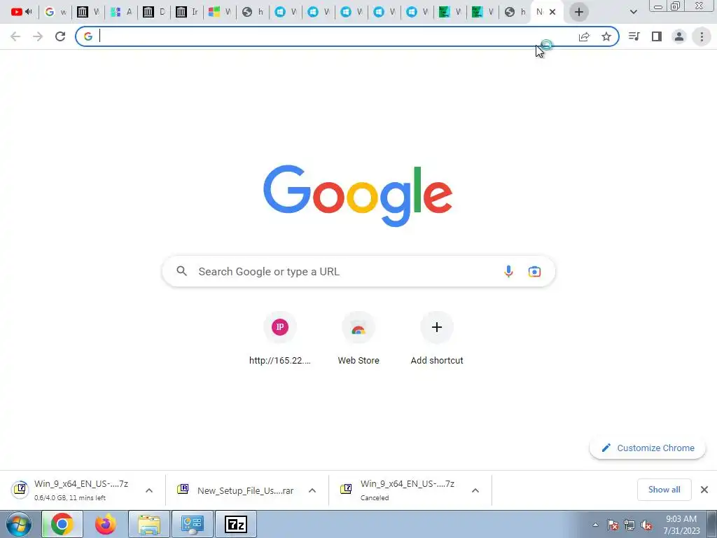The width and height of the screenshot is (717, 538).
Task: Open the archive tab labeled 'D'
Action: coord(154,12)
